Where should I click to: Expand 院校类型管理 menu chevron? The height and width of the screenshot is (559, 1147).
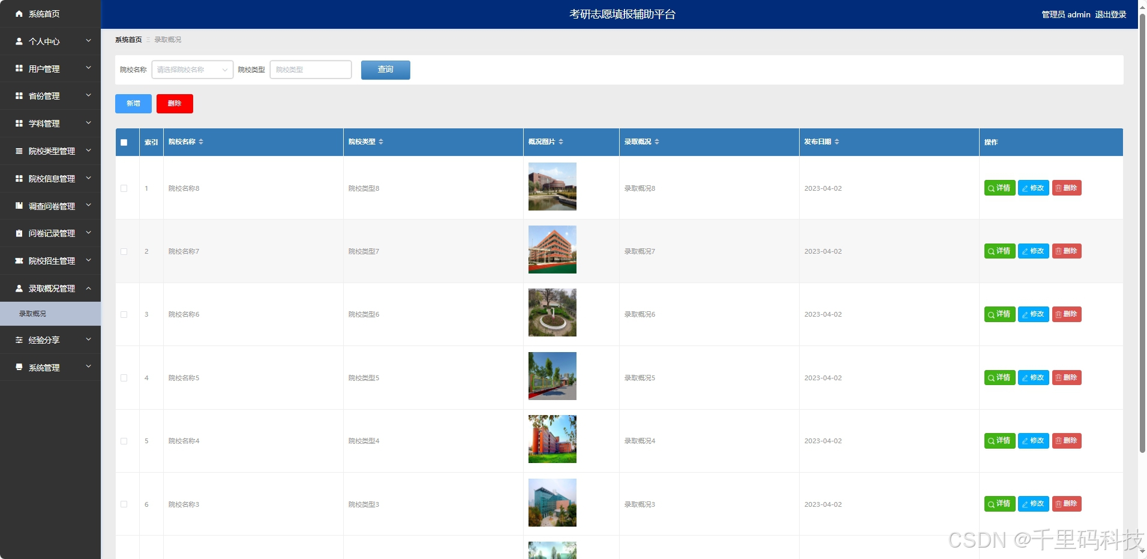pos(88,151)
